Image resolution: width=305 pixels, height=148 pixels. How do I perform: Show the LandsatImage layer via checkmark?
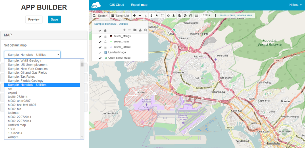point(100,53)
